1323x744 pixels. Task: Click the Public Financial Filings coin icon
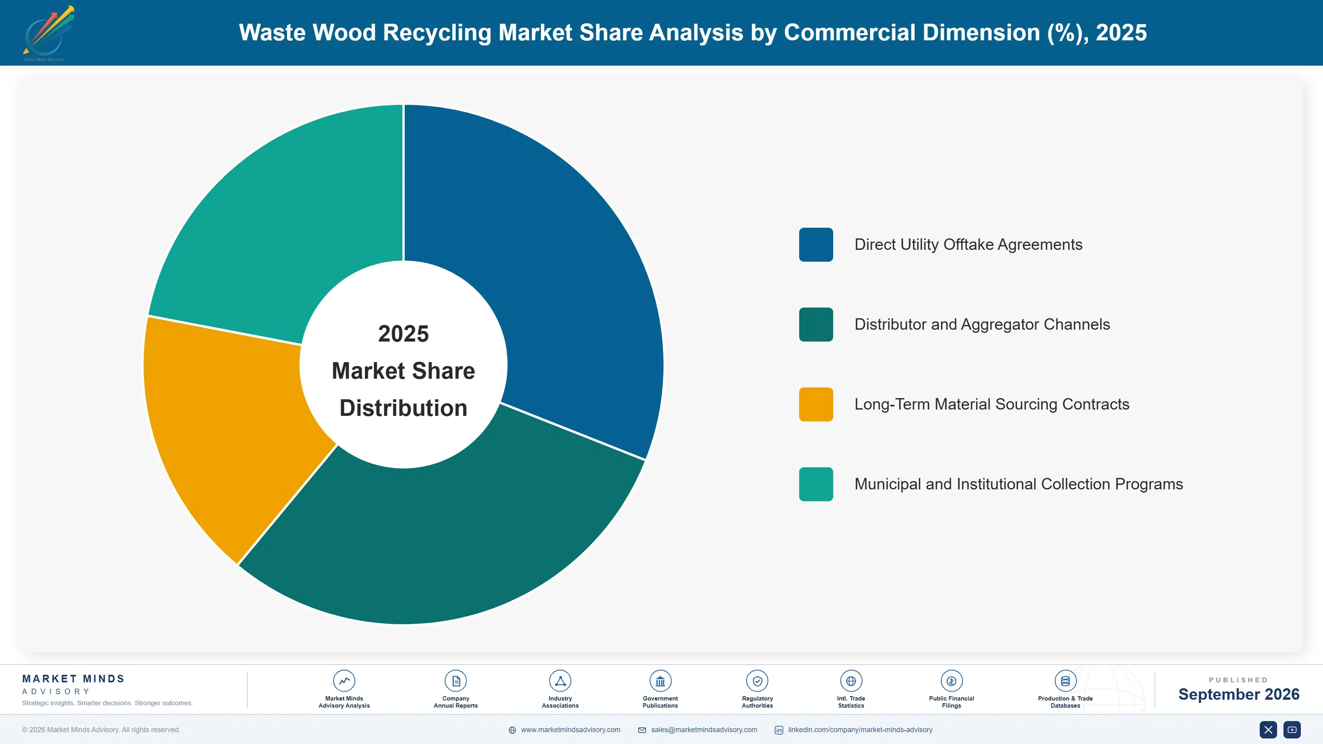click(x=951, y=681)
